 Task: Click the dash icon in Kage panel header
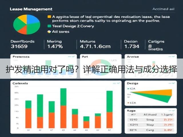pos(170,110)
